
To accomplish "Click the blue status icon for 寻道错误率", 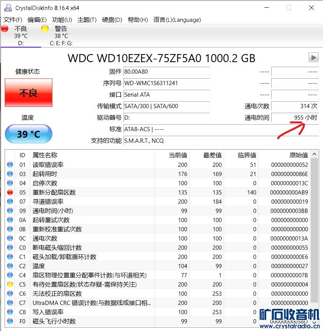I will click(x=10, y=201).
